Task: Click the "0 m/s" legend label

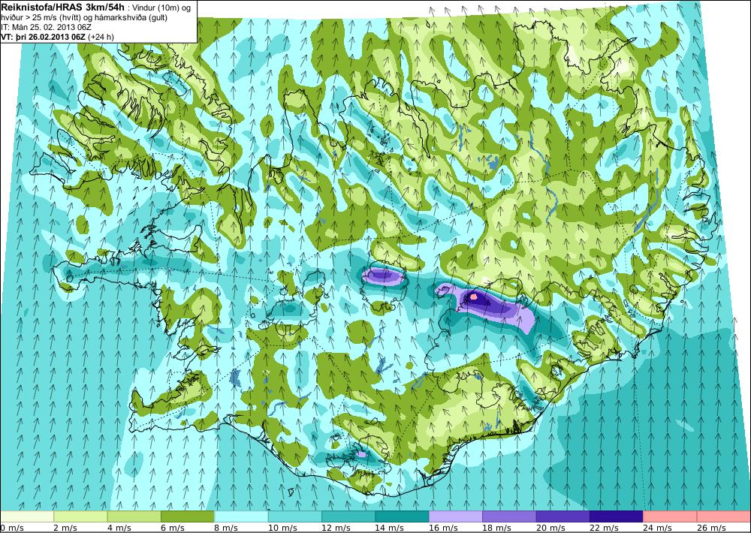Action: pyautogui.click(x=12, y=528)
